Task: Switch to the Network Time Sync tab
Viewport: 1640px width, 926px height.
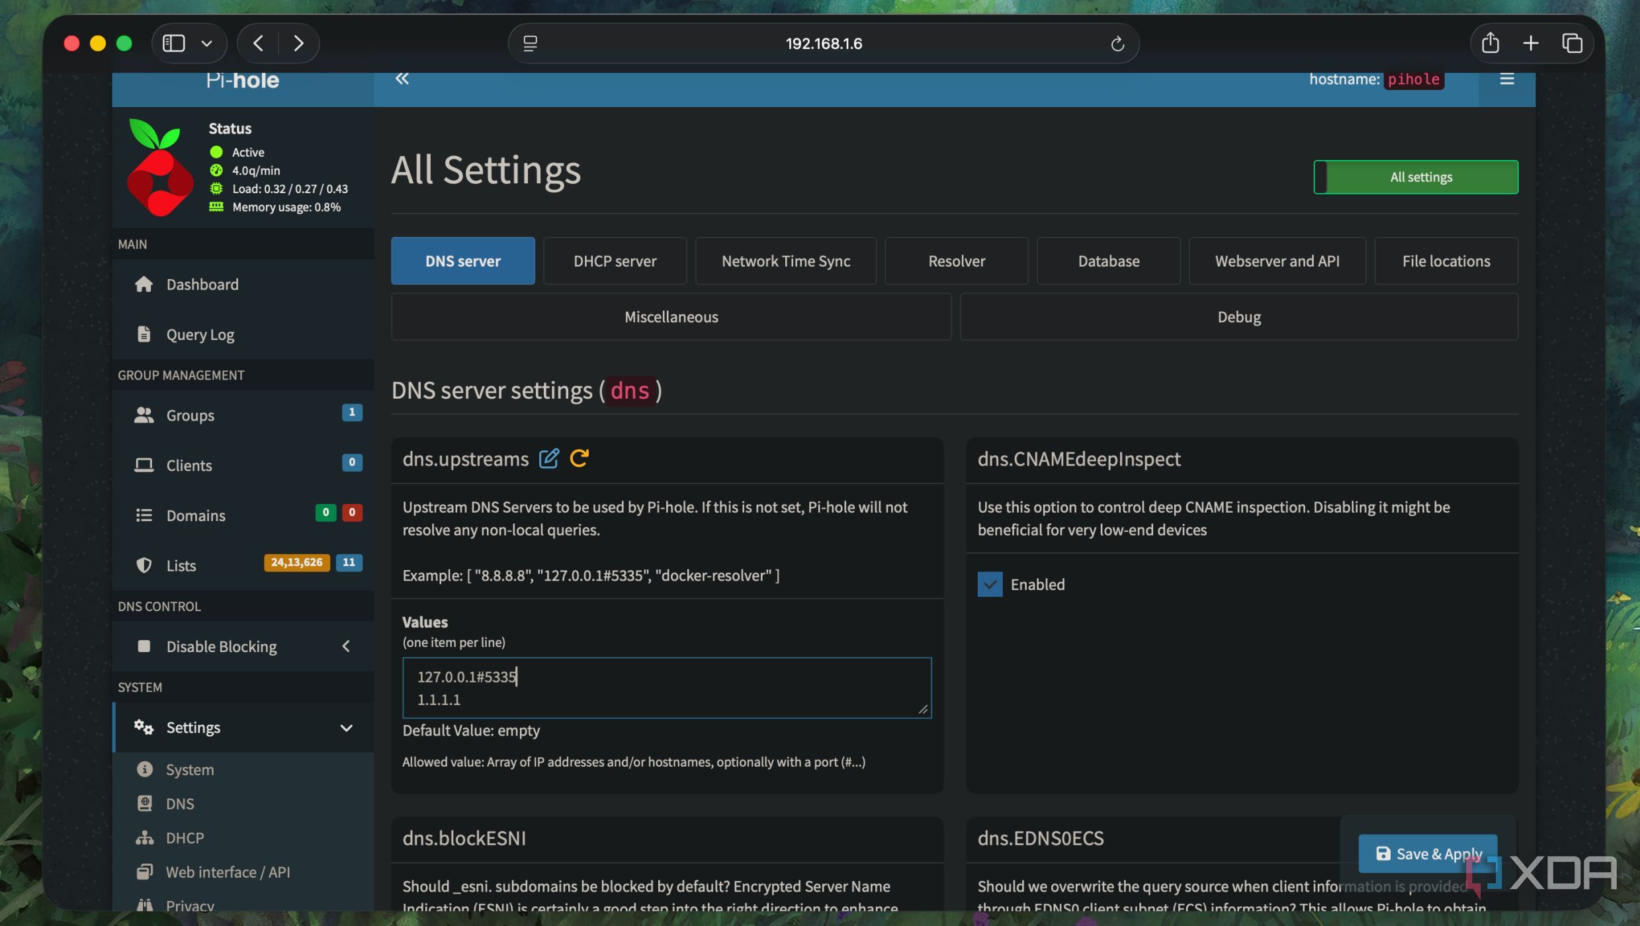Action: point(786,261)
